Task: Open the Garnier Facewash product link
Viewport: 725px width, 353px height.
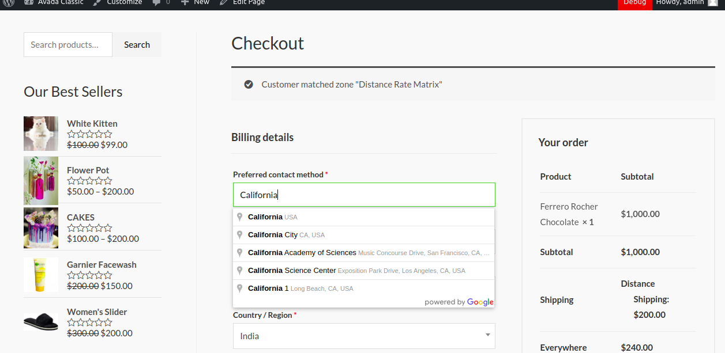Action: click(102, 265)
